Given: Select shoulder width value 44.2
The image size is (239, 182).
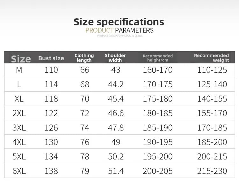Looking at the screenshot, I should (x=116, y=85).
